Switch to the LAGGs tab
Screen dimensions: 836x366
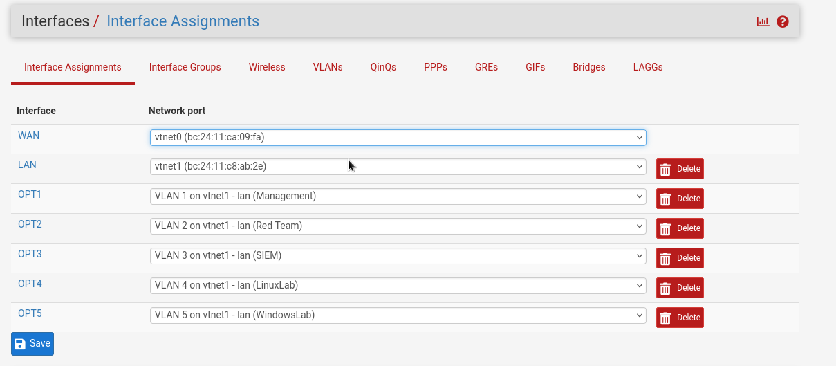(648, 67)
